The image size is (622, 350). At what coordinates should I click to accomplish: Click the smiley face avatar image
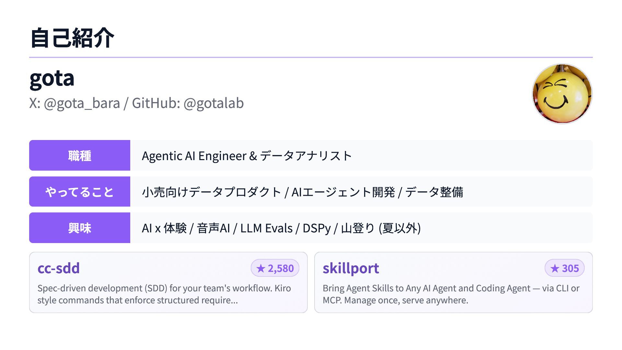click(562, 94)
